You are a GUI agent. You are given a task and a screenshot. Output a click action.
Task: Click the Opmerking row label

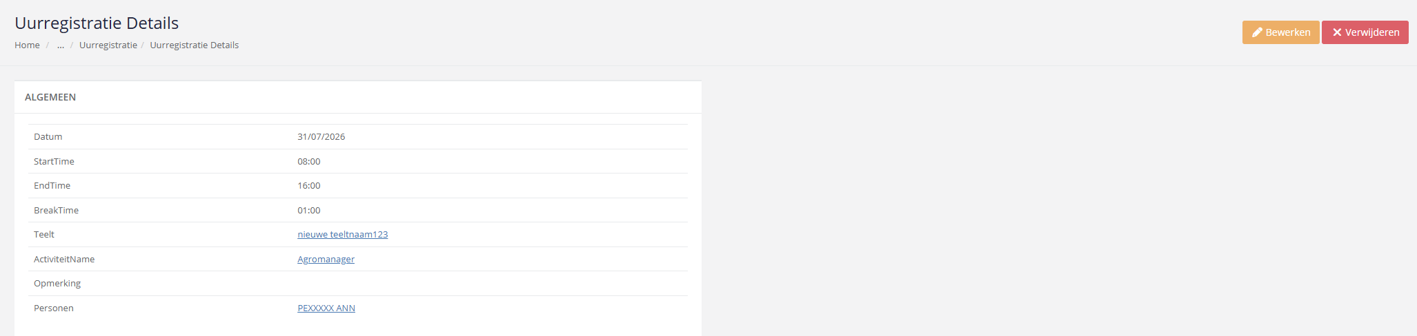[x=57, y=284]
